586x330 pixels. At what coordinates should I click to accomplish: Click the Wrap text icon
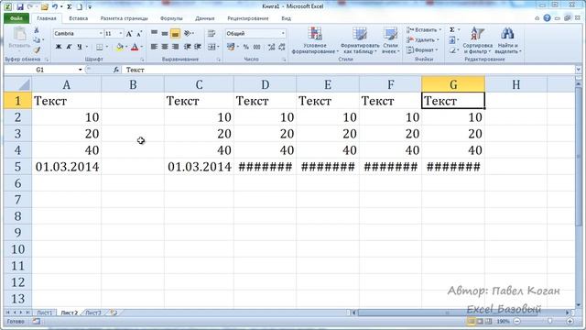(212, 34)
